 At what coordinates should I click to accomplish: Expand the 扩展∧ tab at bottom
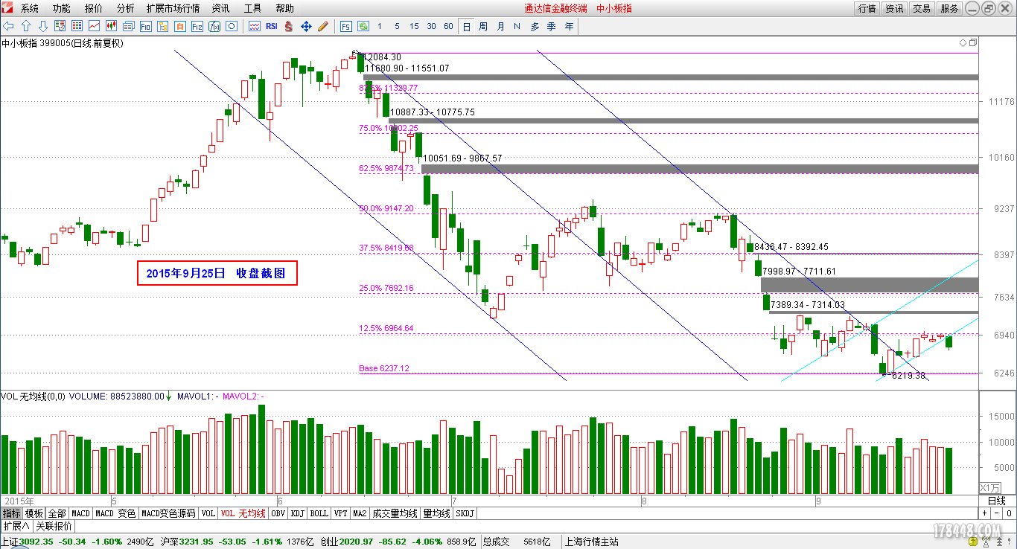pyautogui.click(x=16, y=526)
